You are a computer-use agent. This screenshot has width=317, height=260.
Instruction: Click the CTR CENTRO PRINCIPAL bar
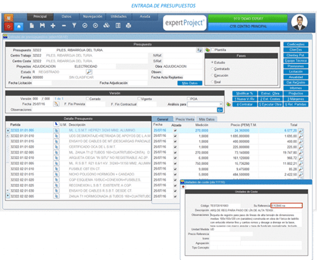(x=248, y=27)
